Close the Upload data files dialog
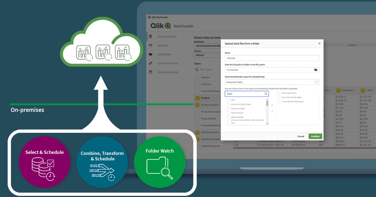This screenshot has height=197, width=376. pos(319,43)
